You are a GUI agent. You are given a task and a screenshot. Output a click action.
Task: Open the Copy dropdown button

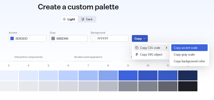(140, 38)
